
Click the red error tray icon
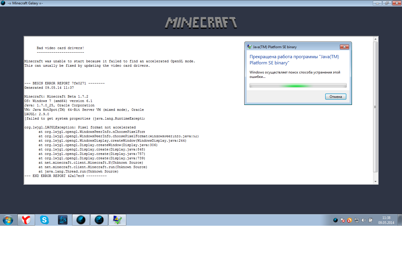[349, 220]
